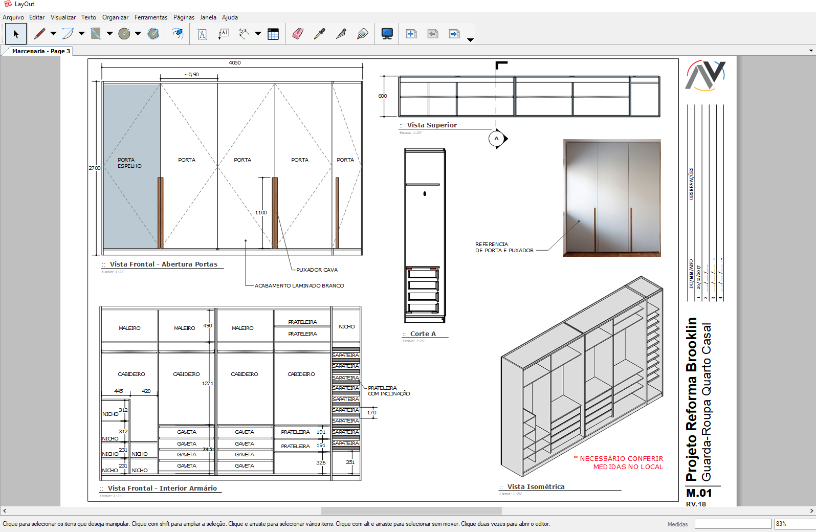Pick the Arc drawing tool

68,34
